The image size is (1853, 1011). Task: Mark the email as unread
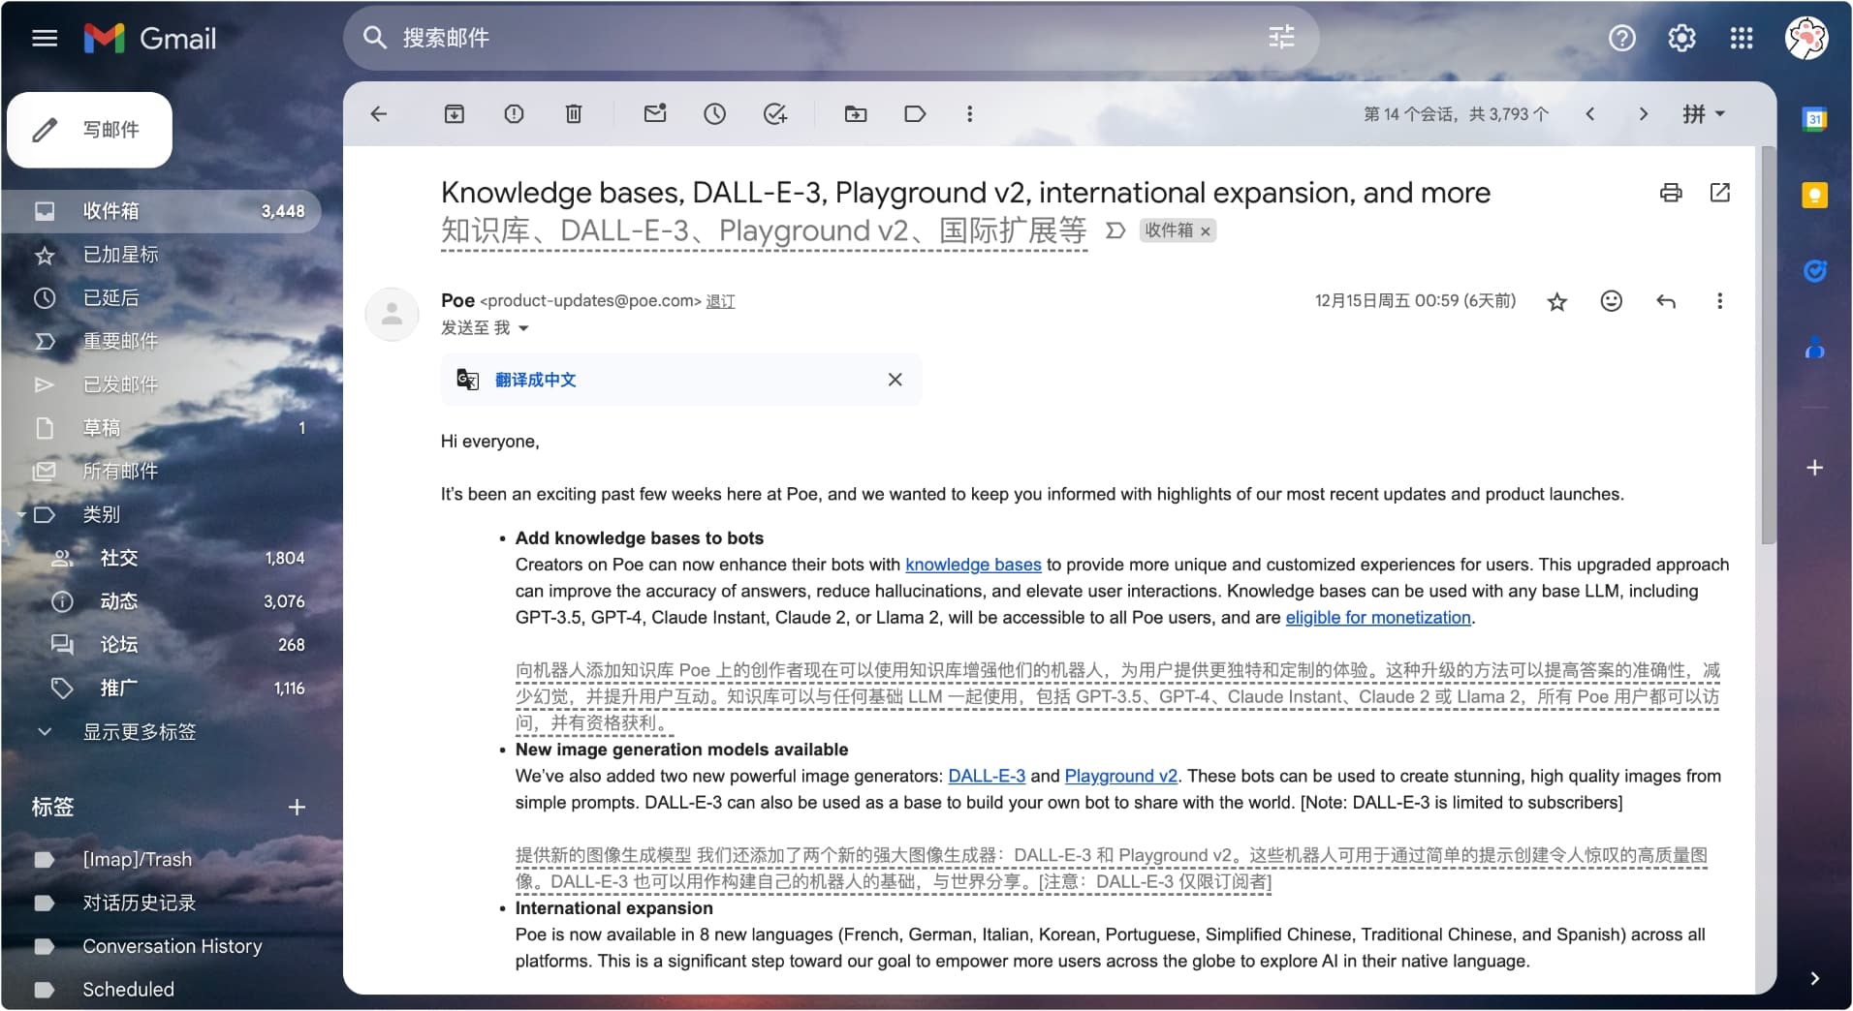pos(655,114)
